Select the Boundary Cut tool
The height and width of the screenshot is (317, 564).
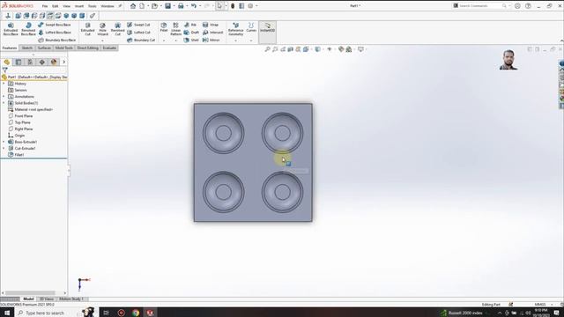coord(141,40)
